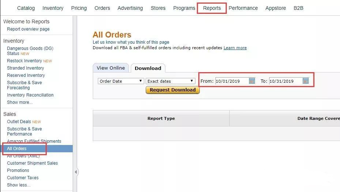Click Let us know what you think link
The width and height of the screenshot is (340, 192).
pos(131,42)
